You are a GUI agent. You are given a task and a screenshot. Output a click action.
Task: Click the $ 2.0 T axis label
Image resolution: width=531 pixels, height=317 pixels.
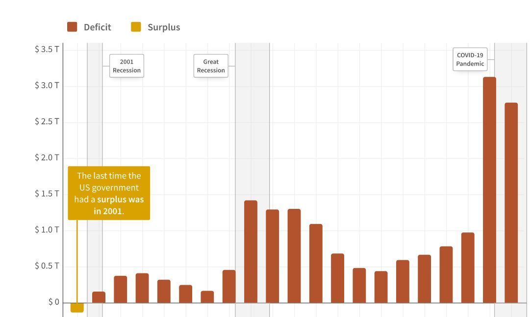coord(47,158)
